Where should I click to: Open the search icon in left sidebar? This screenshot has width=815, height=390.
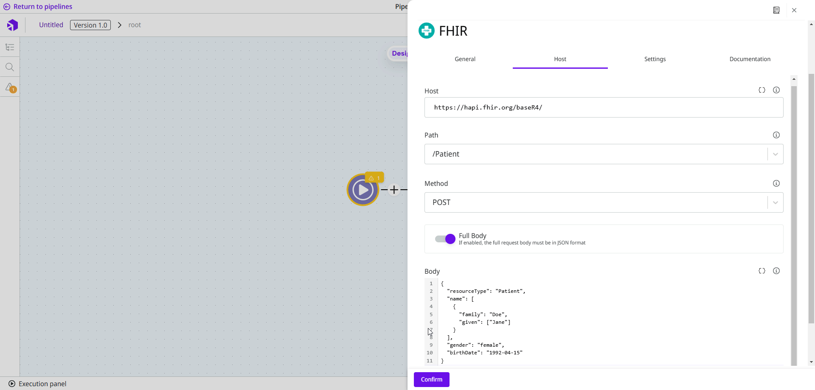10,67
